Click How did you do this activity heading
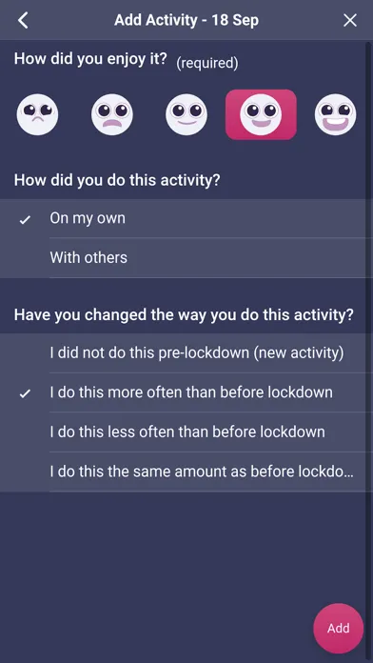This screenshot has height=663, width=373. point(117,181)
